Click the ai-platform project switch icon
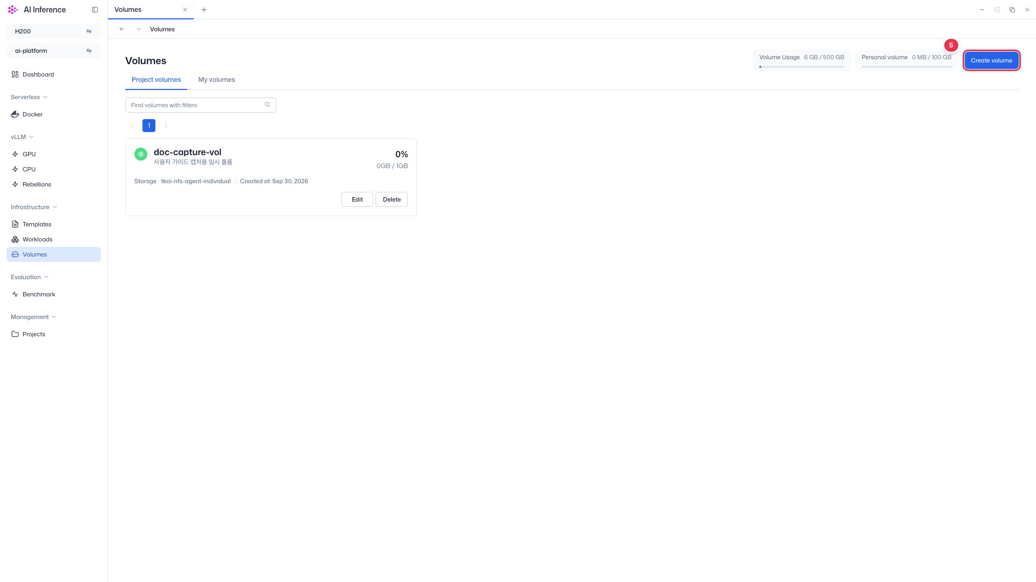Screen dimensions: 1036x582 89,51
